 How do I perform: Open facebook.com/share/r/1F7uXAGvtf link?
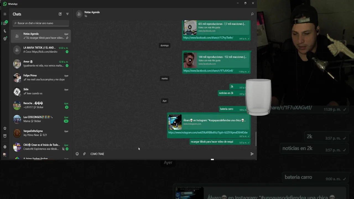point(208,71)
